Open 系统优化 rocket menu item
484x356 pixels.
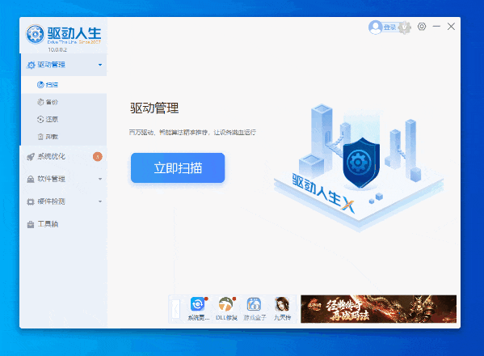64,157
